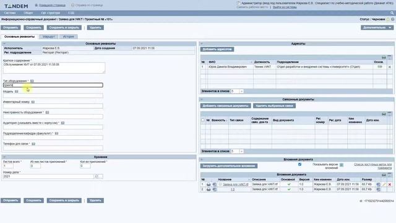Click the hint icon beside auditorium label

click(x=62, y=123)
